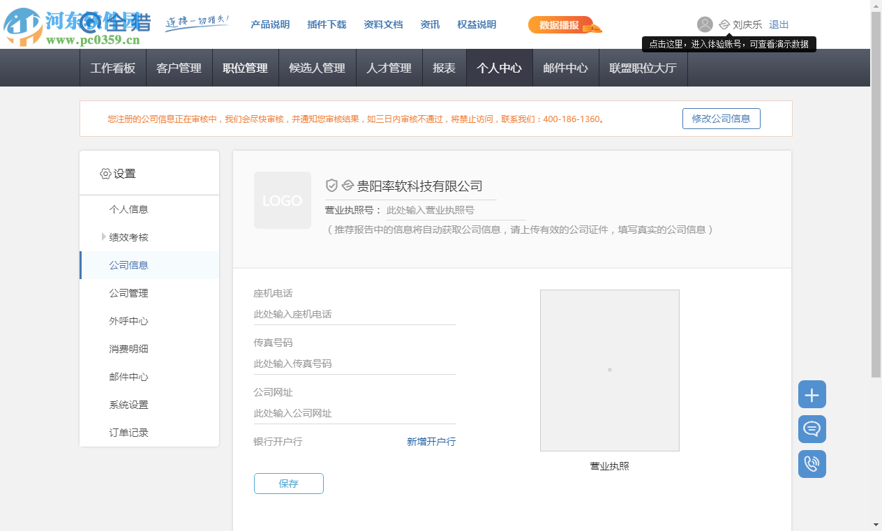The width and height of the screenshot is (882, 531).
Task: Click the user name 刘庆乐
Action: (x=747, y=24)
